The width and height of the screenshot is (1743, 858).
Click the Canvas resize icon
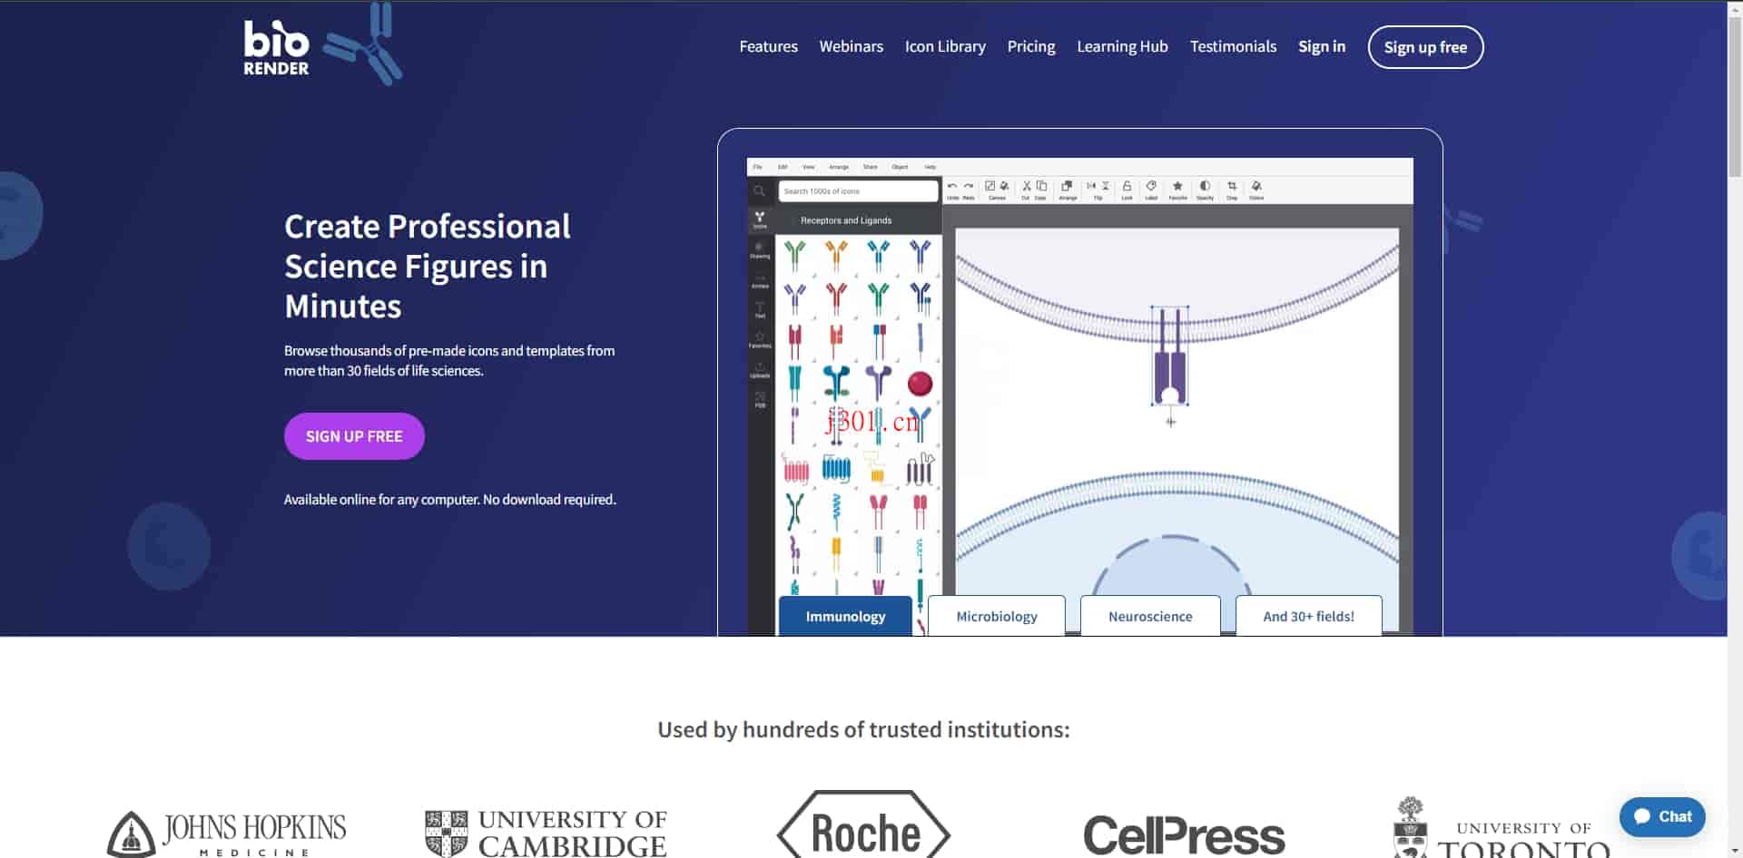point(990,186)
